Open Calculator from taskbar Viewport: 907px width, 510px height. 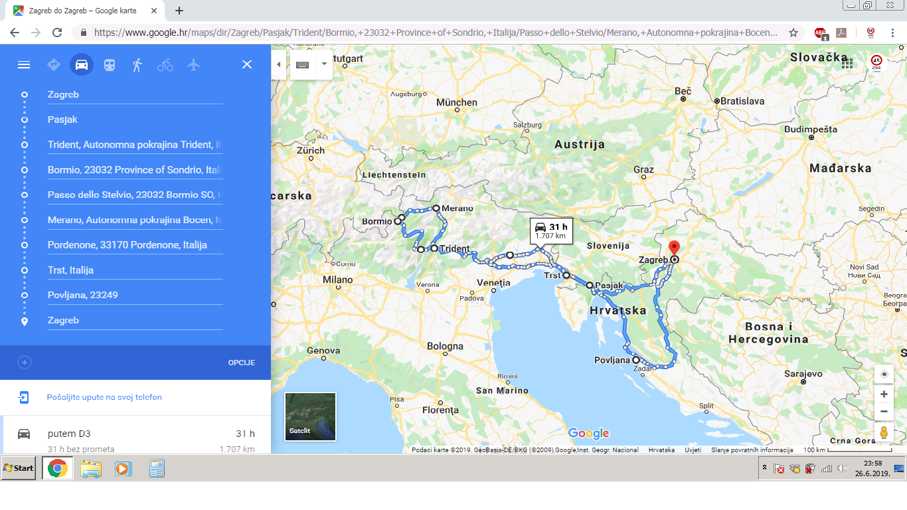point(157,468)
